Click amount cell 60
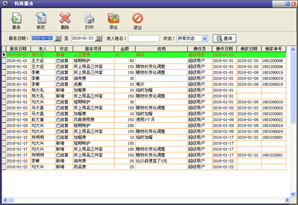Image resolution: width=298 pixels, height=205 pixels. [125, 61]
